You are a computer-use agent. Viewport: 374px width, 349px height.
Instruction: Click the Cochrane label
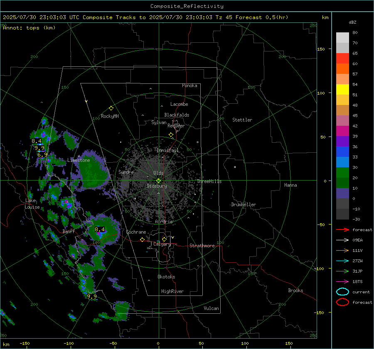pyautogui.click(x=136, y=232)
